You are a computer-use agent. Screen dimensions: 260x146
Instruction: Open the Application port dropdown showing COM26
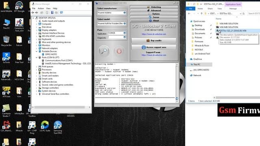pos(125,33)
